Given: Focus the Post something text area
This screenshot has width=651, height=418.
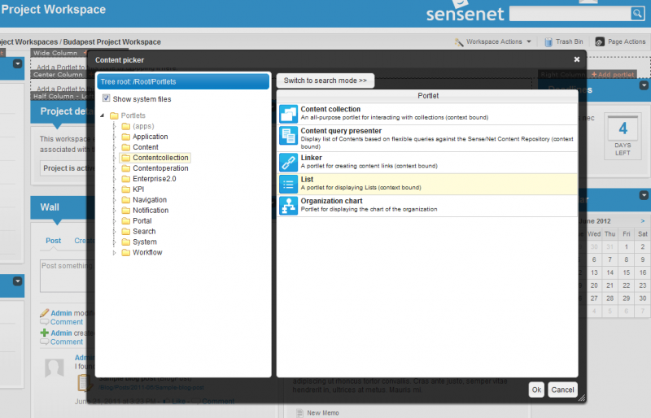Looking at the screenshot, I should pos(67,276).
